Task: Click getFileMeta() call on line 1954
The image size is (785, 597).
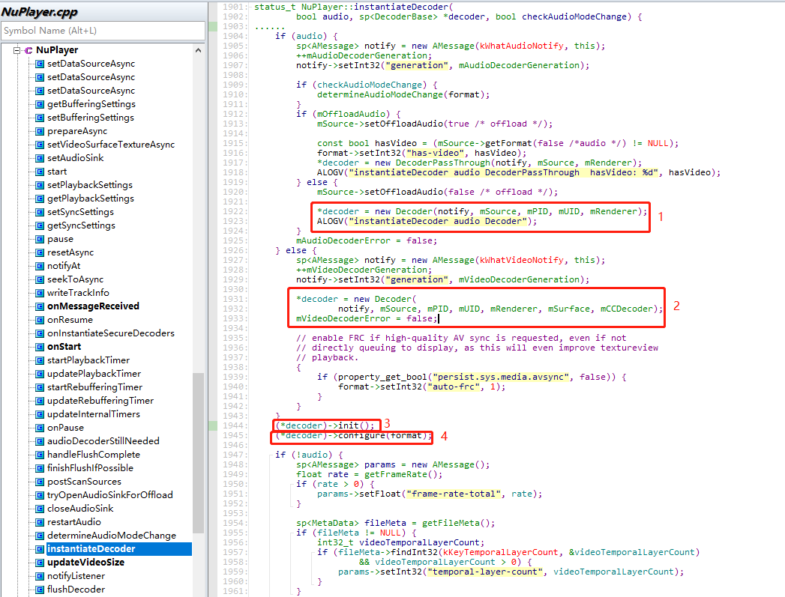Action: pos(458,523)
